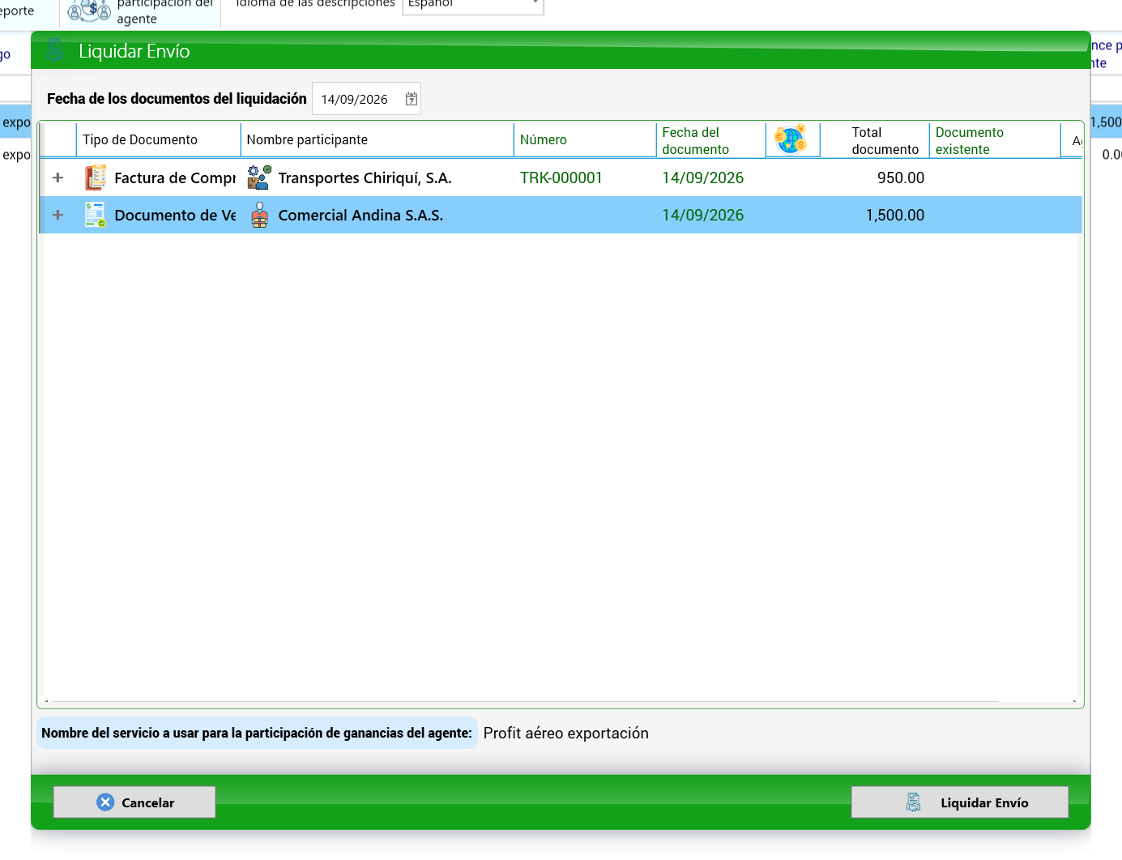Click the horizontal scrollbar of the grid

tap(524, 701)
